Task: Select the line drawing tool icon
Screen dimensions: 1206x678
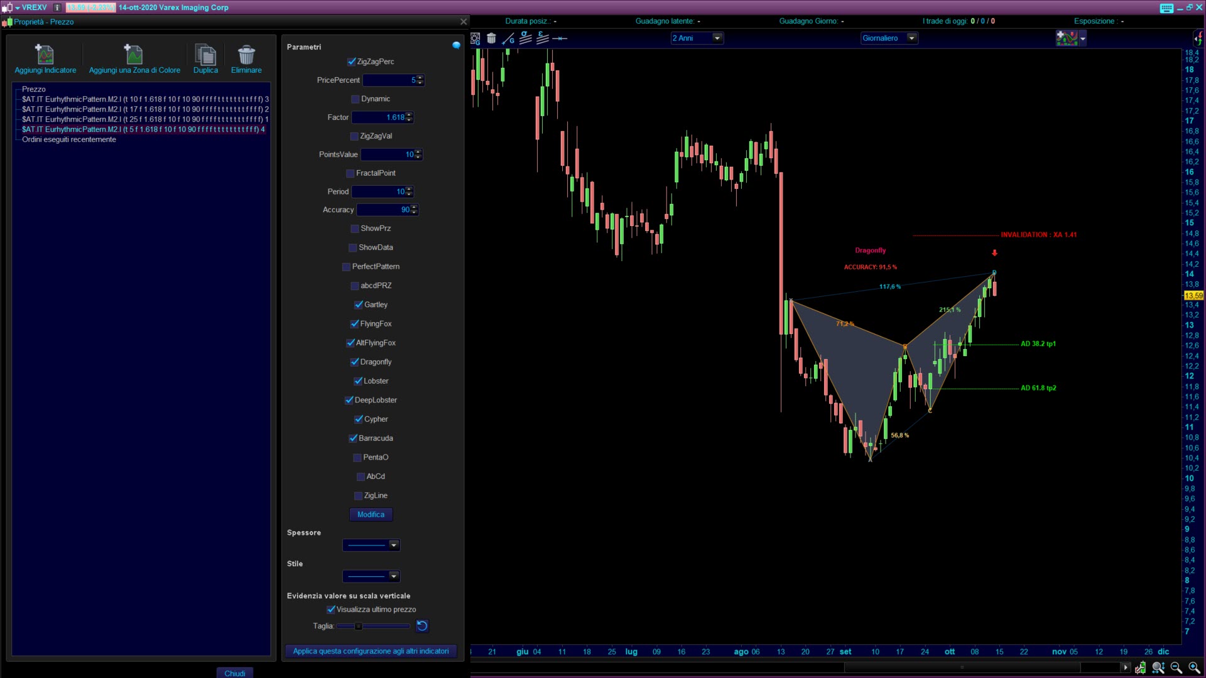Action: [x=508, y=38]
